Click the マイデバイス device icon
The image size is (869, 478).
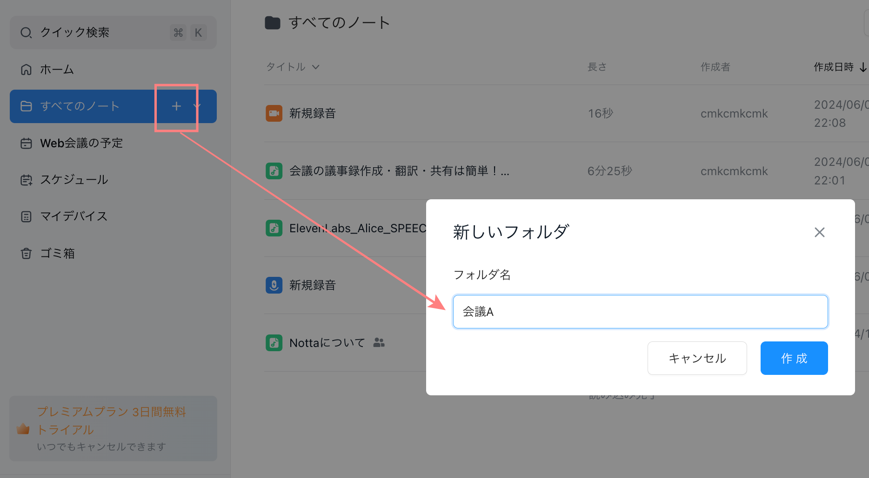26,216
